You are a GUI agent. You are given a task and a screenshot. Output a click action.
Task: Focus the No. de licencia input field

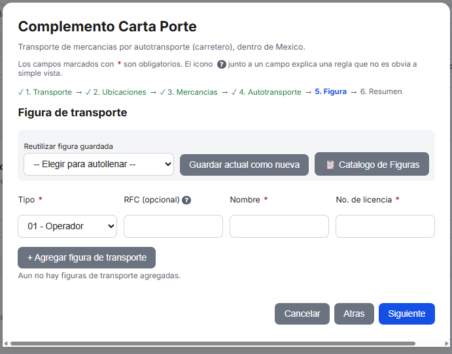coord(385,226)
